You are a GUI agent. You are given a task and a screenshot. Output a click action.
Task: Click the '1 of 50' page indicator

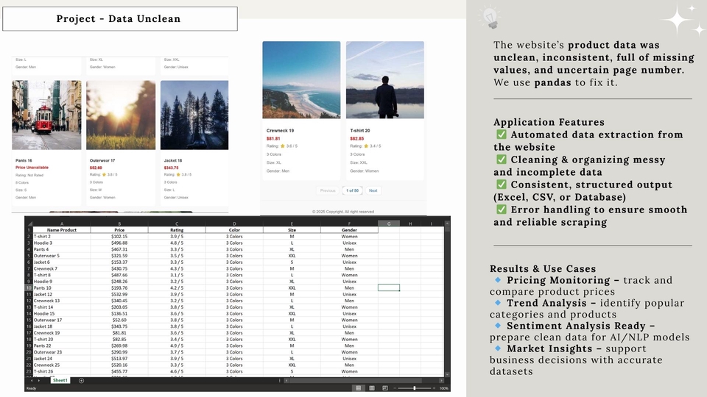coord(352,190)
